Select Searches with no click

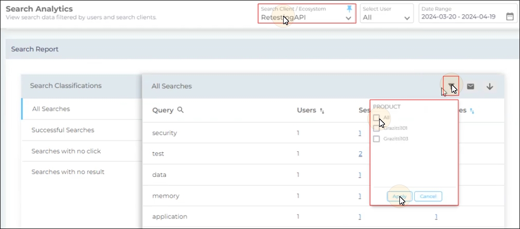pos(66,151)
